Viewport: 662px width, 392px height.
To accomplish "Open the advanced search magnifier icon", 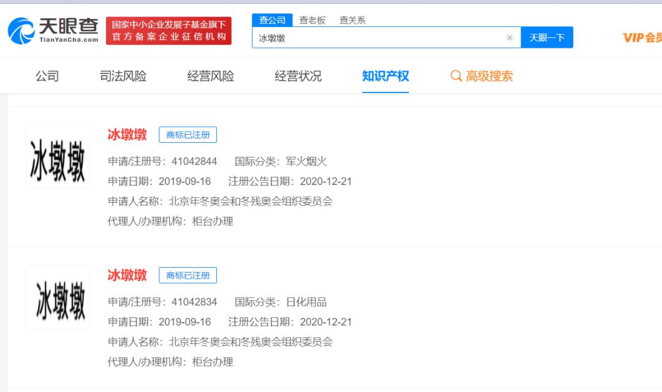I will click(456, 76).
